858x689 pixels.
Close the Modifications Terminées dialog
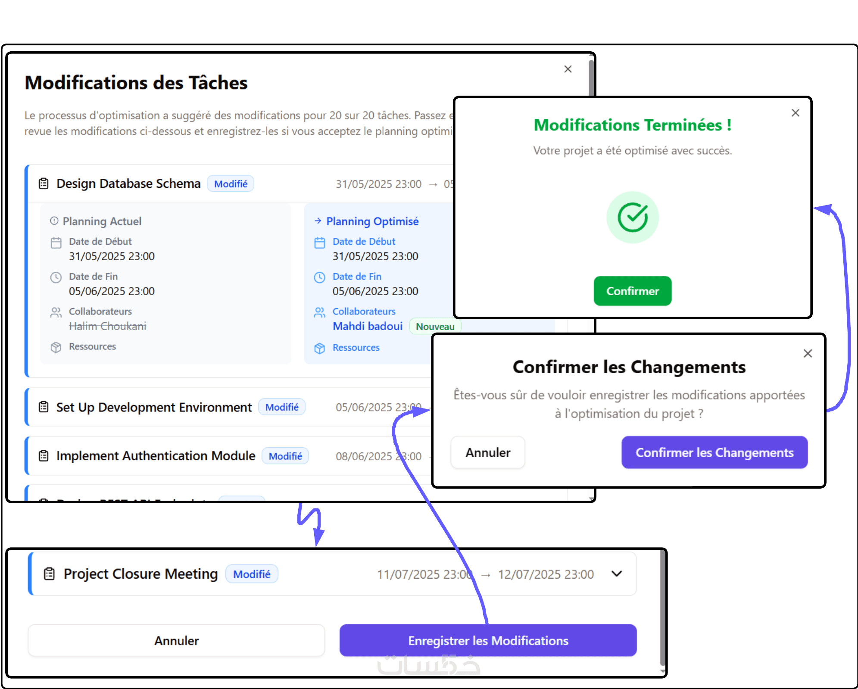click(795, 113)
